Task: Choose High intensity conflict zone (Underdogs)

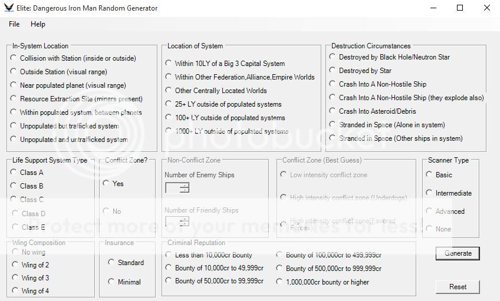Action: tap(344, 197)
